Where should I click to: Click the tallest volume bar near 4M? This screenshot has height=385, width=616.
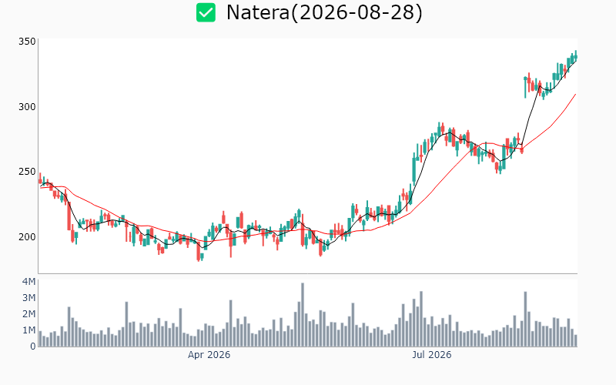pos(303,315)
